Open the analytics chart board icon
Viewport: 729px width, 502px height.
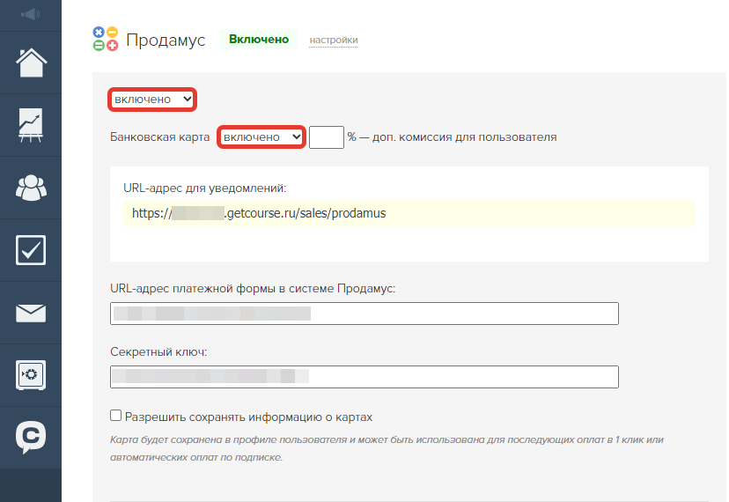coord(31,125)
